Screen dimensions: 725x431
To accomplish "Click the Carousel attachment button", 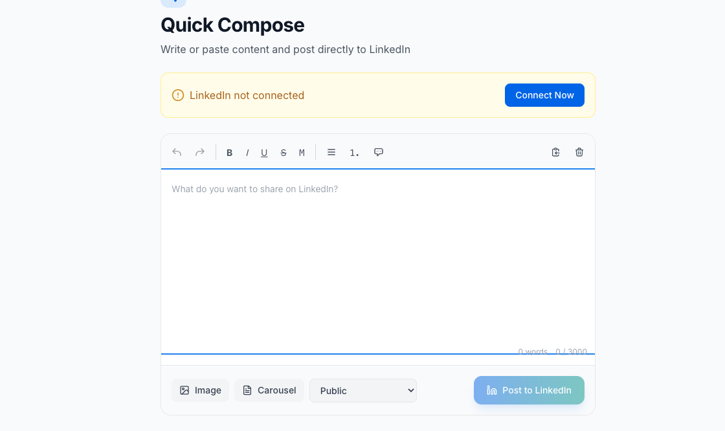I will (269, 390).
